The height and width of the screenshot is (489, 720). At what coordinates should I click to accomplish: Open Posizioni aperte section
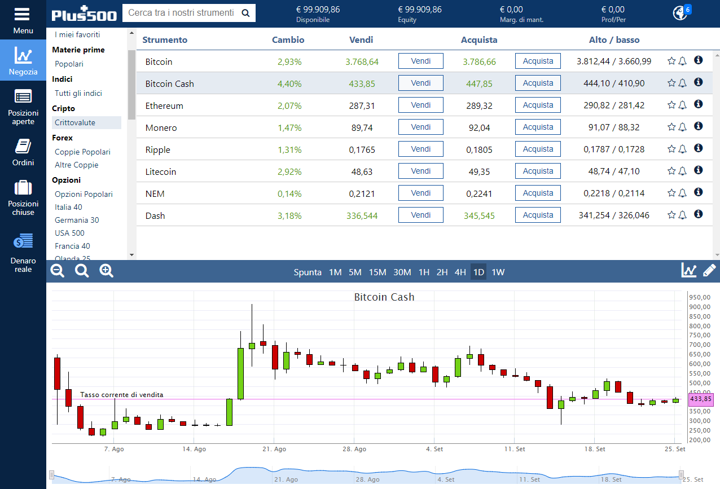[23, 106]
